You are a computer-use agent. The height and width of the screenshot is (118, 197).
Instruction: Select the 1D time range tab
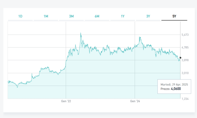click(20, 16)
